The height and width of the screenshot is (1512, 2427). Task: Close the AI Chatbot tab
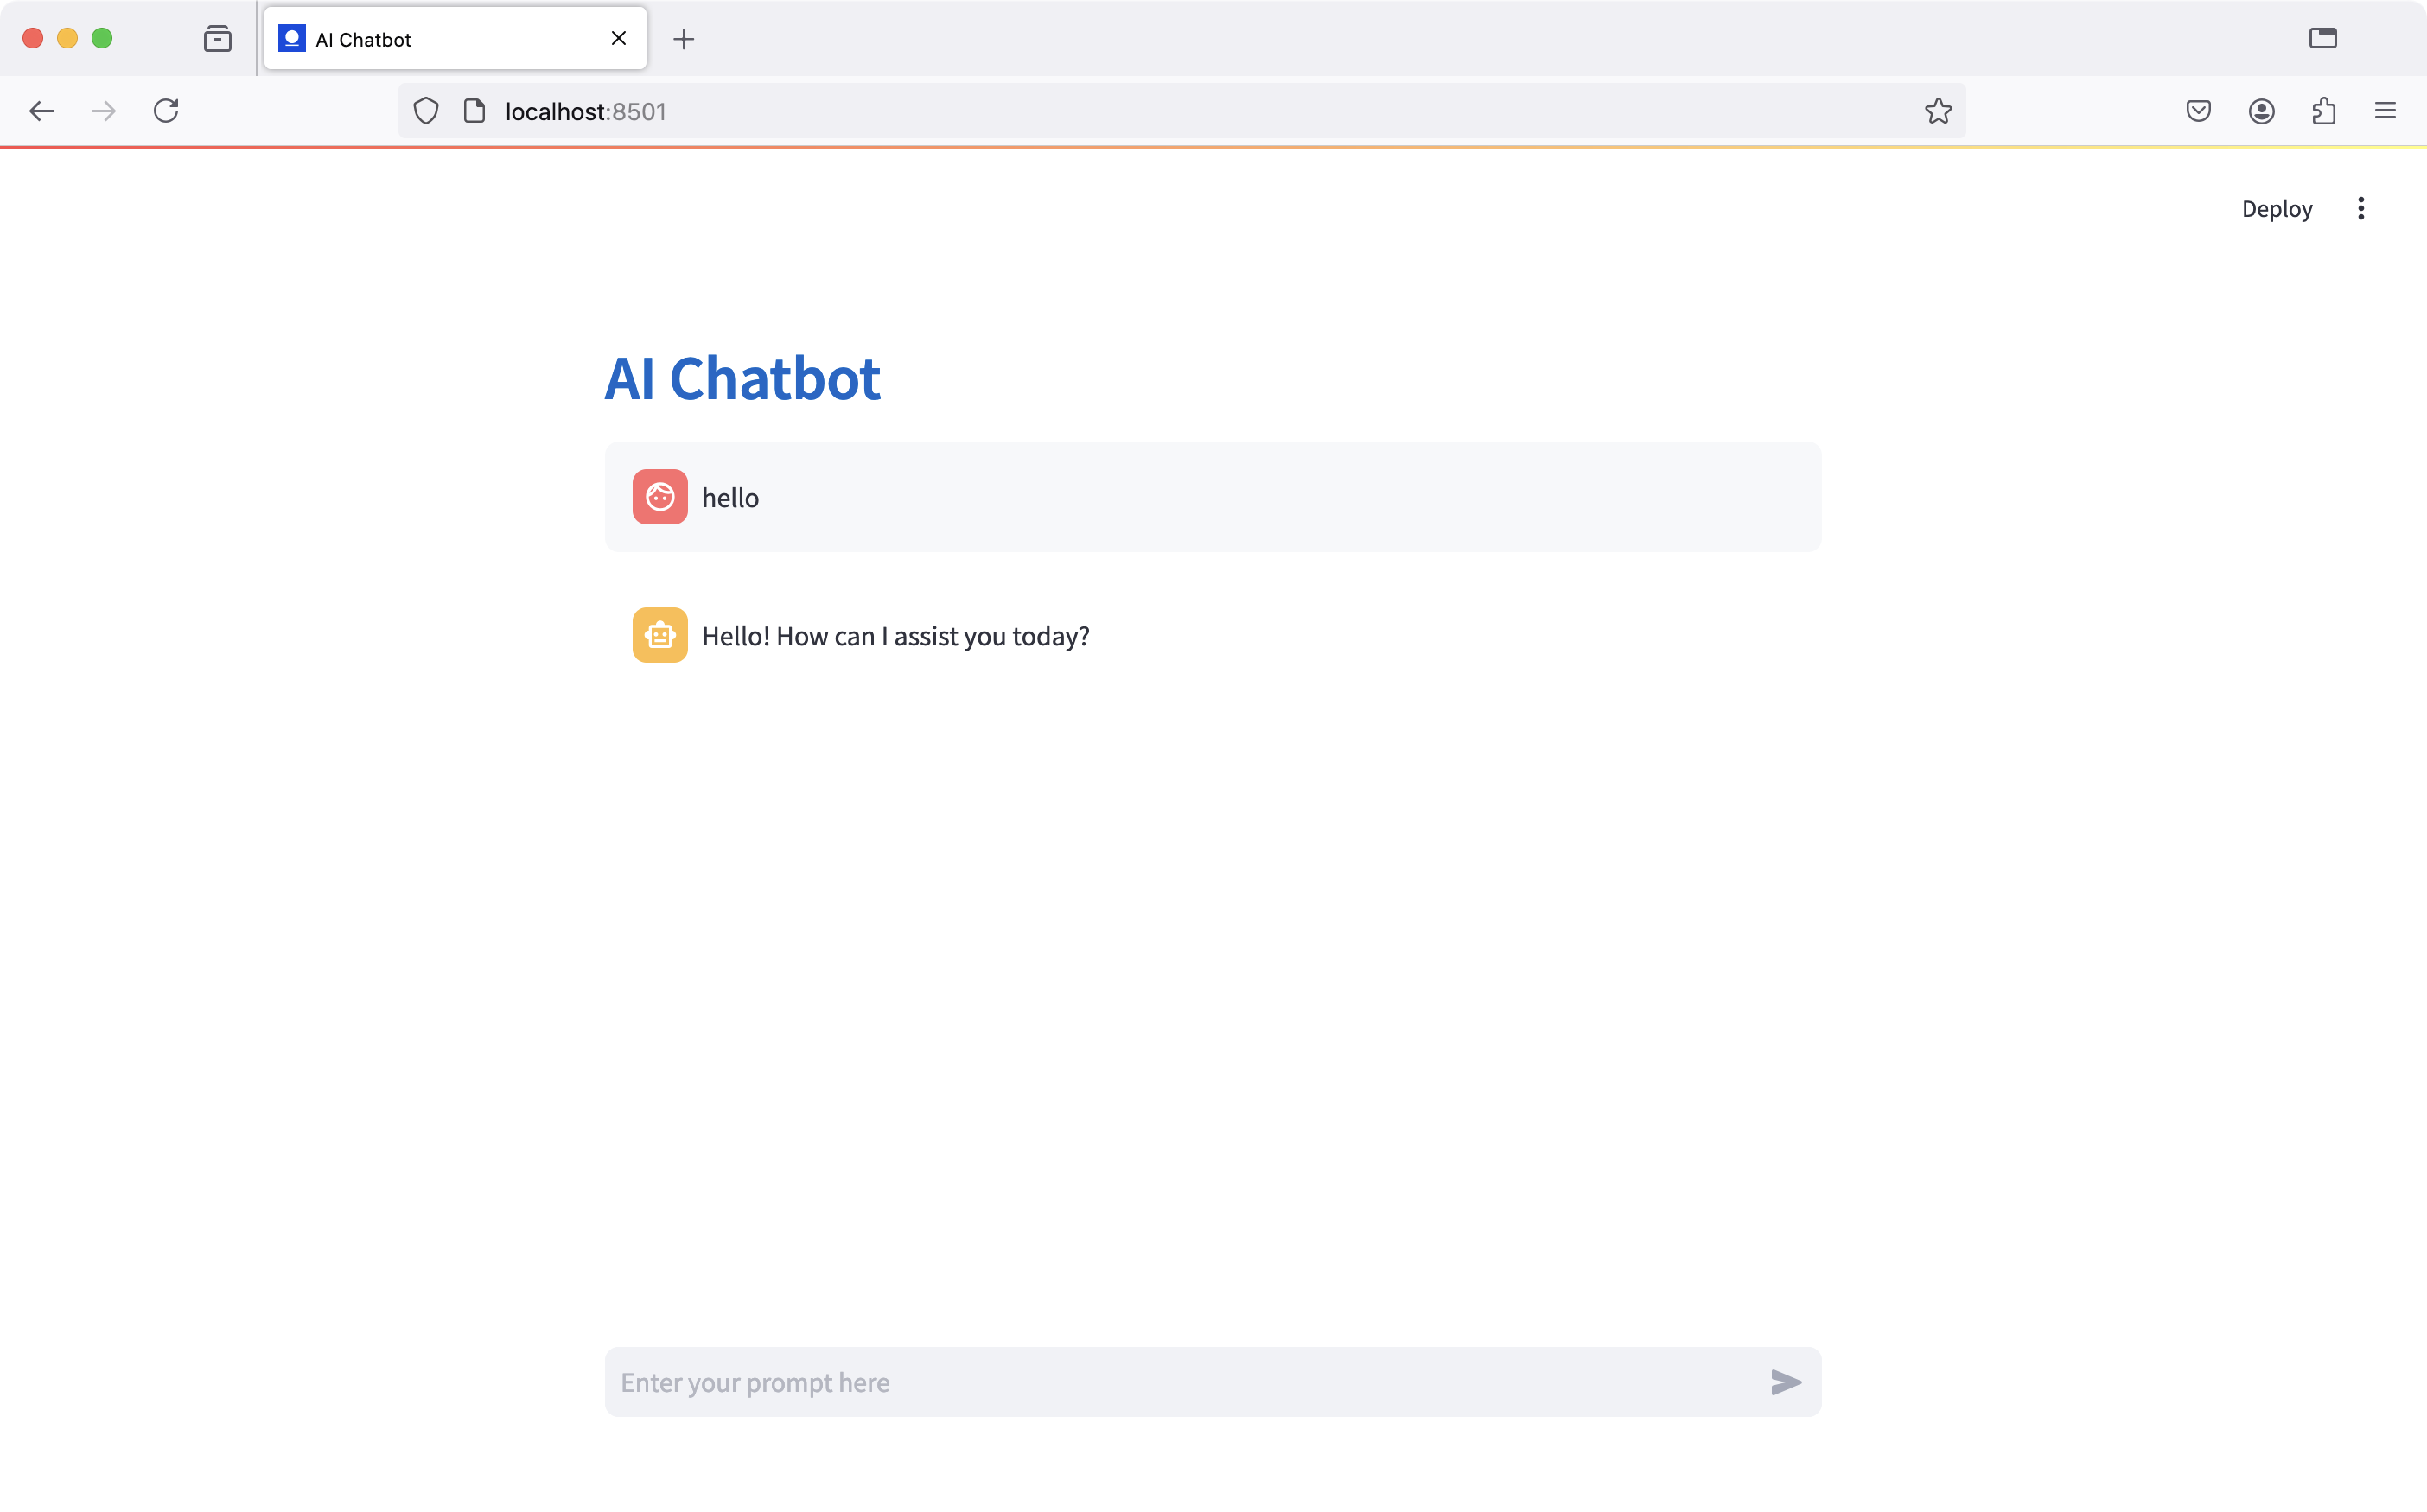click(618, 38)
